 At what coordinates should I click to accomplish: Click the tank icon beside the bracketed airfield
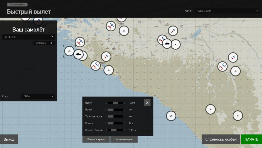tap(78, 54)
